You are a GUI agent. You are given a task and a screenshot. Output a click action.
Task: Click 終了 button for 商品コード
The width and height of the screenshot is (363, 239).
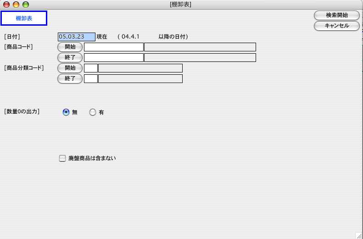tap(70, 57)
